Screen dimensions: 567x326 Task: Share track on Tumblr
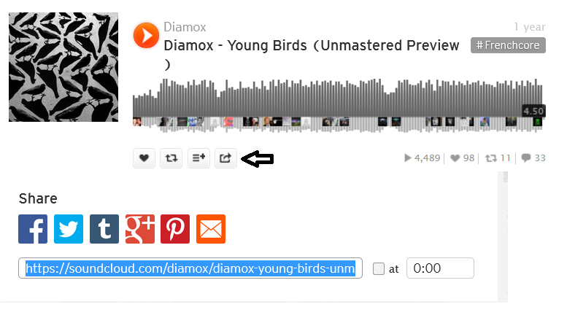104,229
